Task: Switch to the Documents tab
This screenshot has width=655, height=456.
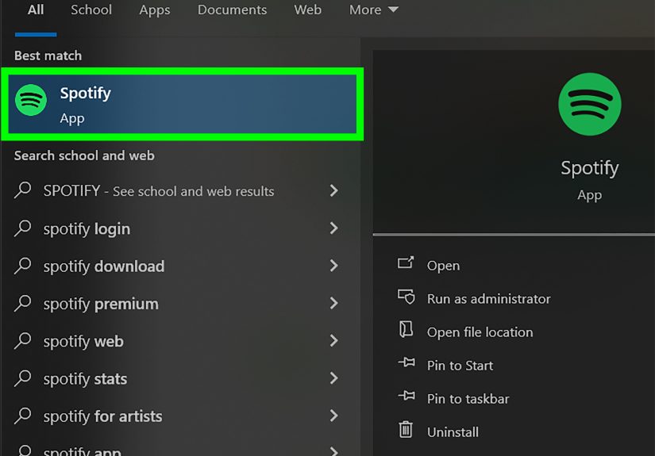Action: point(232,10)
